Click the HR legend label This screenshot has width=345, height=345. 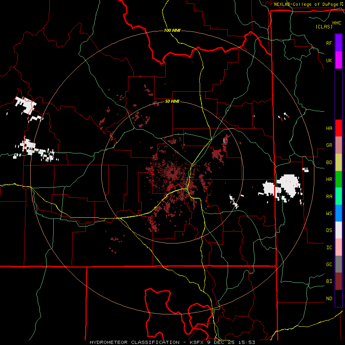pyautogui.click(x=329, y=179)
